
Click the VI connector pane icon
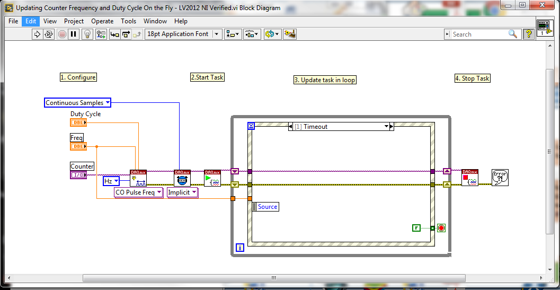[x=545, y=28]
